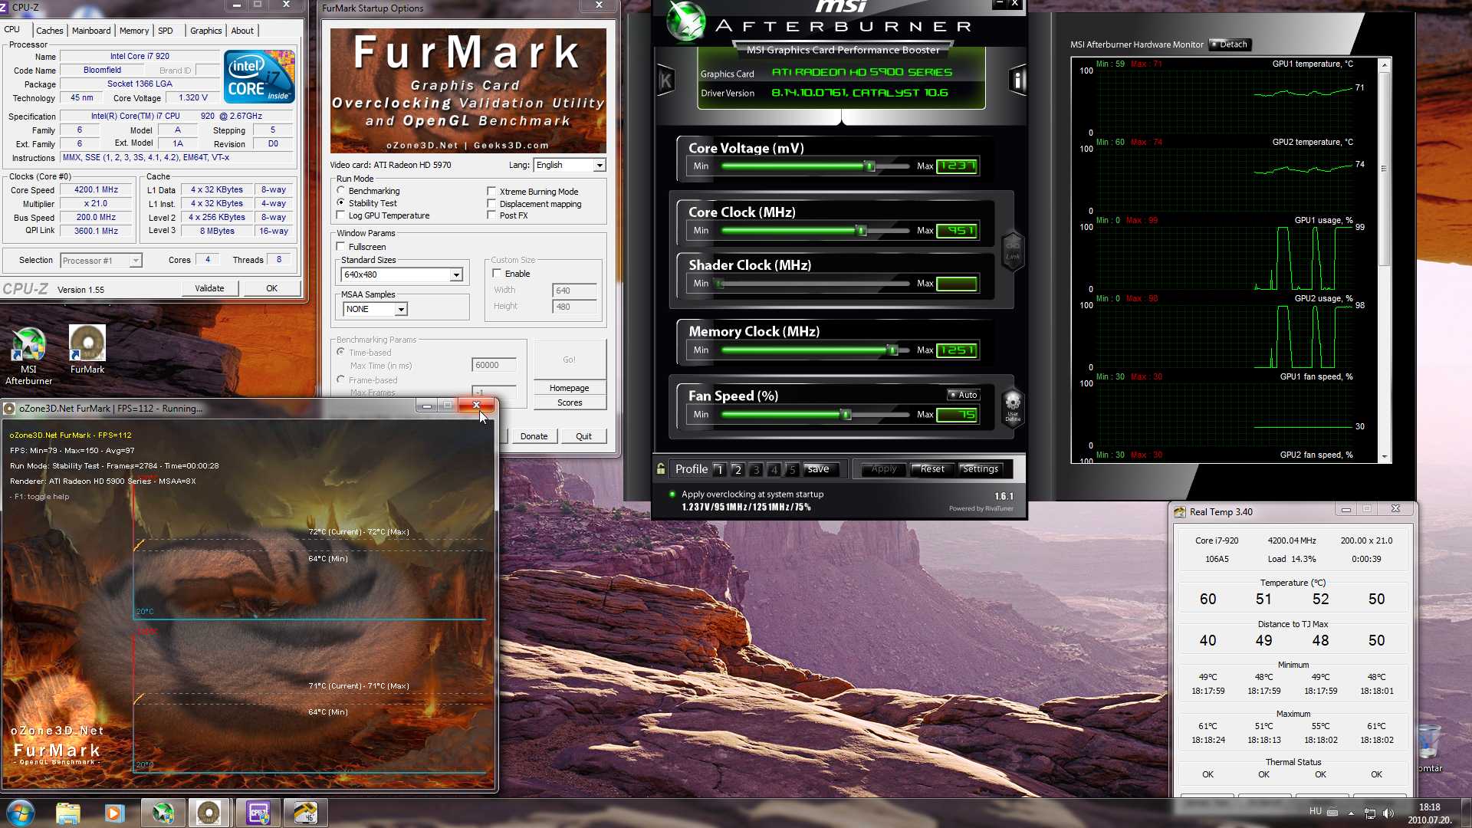This screenshot has width=1472, height=828.
Task: Switch to FurMark taskbar button
Action: coord(210,813)
